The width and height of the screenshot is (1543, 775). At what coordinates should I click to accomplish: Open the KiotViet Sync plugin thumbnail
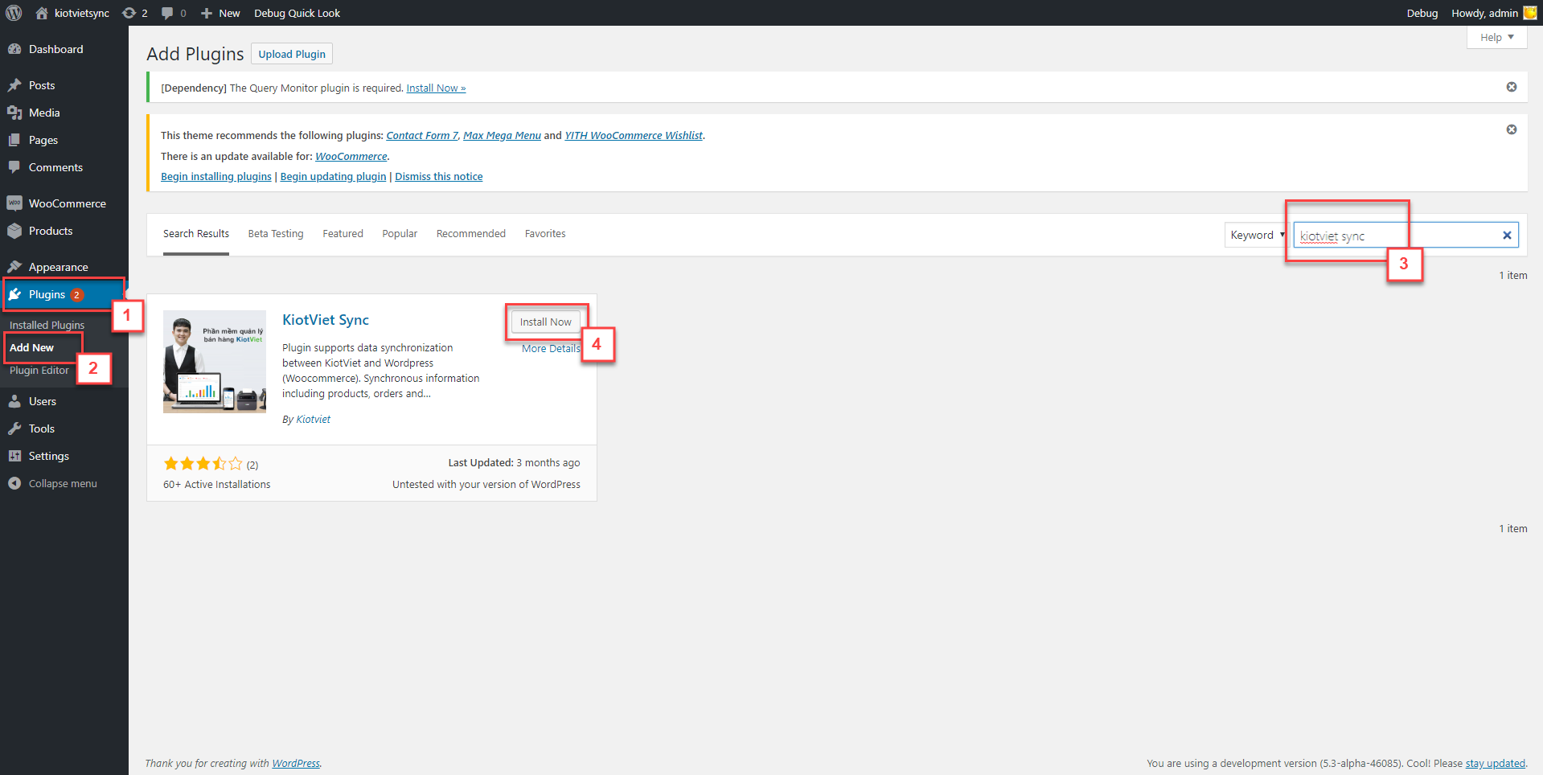click(215, 362)
